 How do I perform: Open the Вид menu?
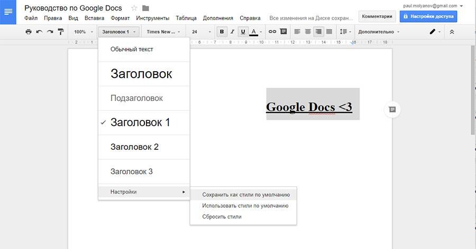[x=73, y=18]
